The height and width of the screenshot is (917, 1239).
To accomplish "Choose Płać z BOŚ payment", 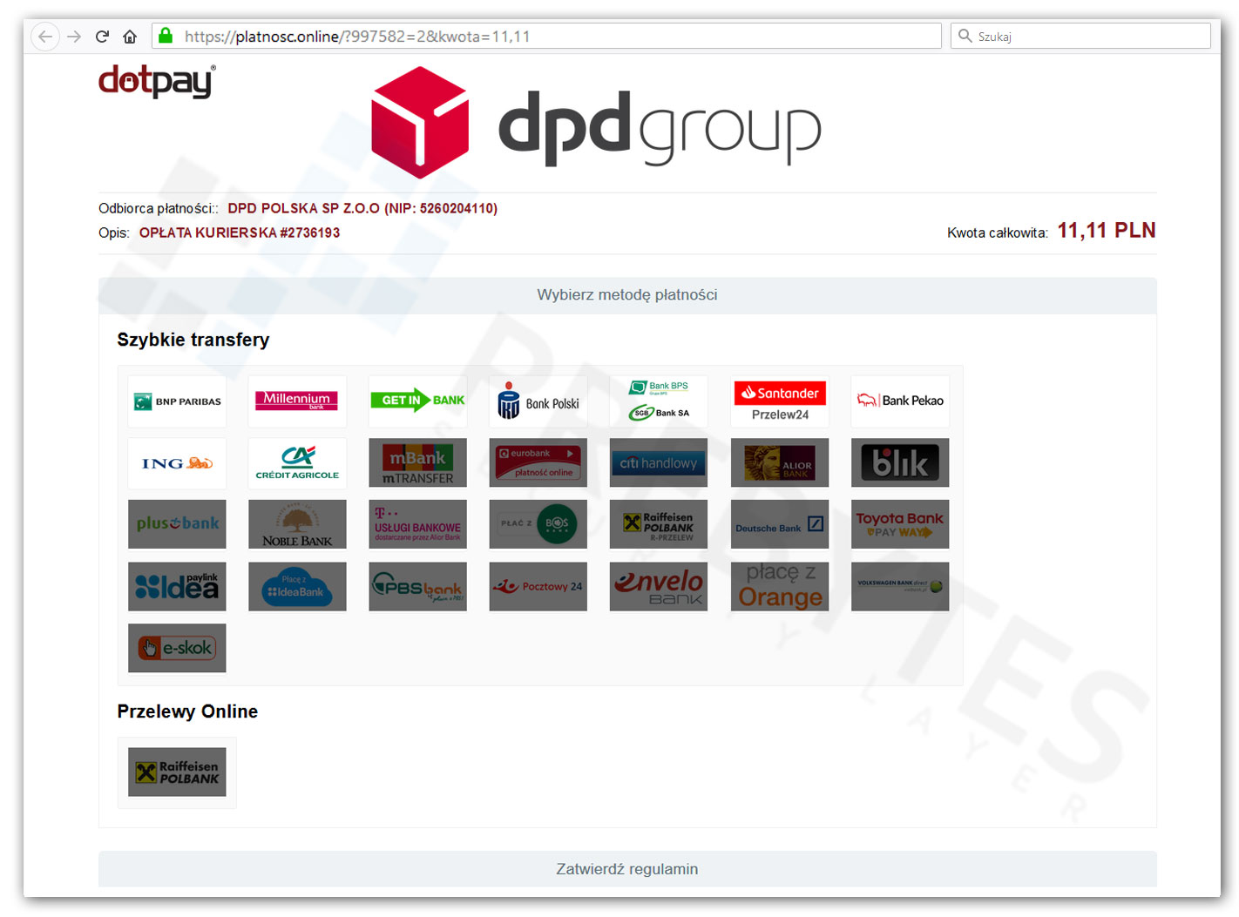I will 538,525.
